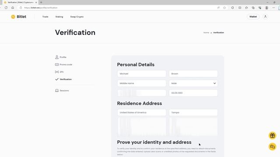Click the city field Tampa

point(193,113)
